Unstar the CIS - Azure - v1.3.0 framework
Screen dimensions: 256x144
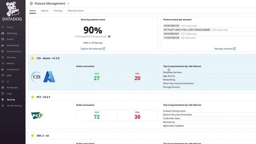(x=32, y=58)
